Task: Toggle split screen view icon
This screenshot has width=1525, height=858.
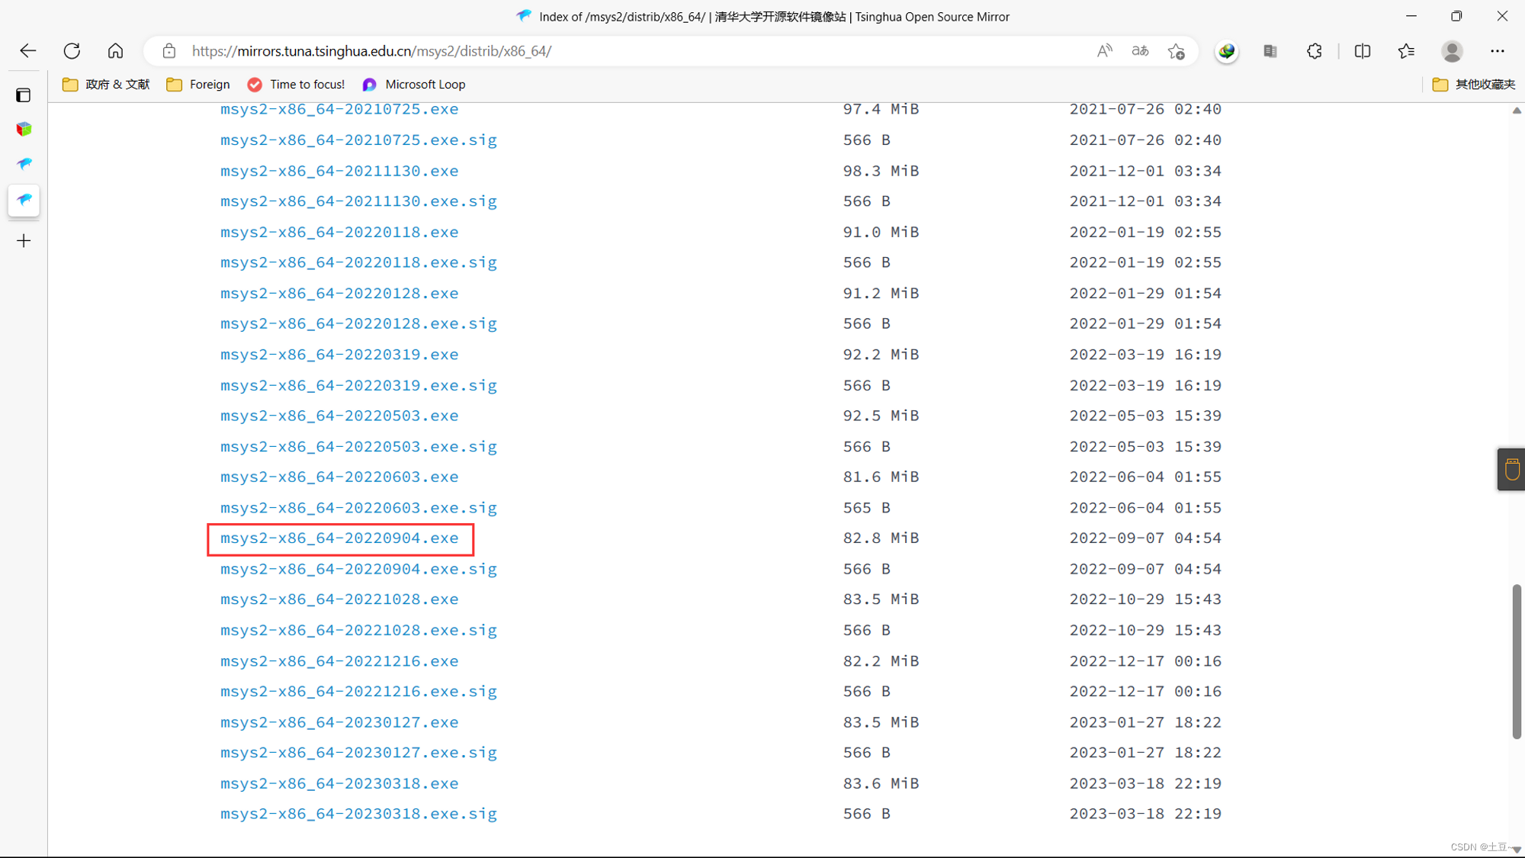Action: pyautogui.click(x=1363, y=51)
